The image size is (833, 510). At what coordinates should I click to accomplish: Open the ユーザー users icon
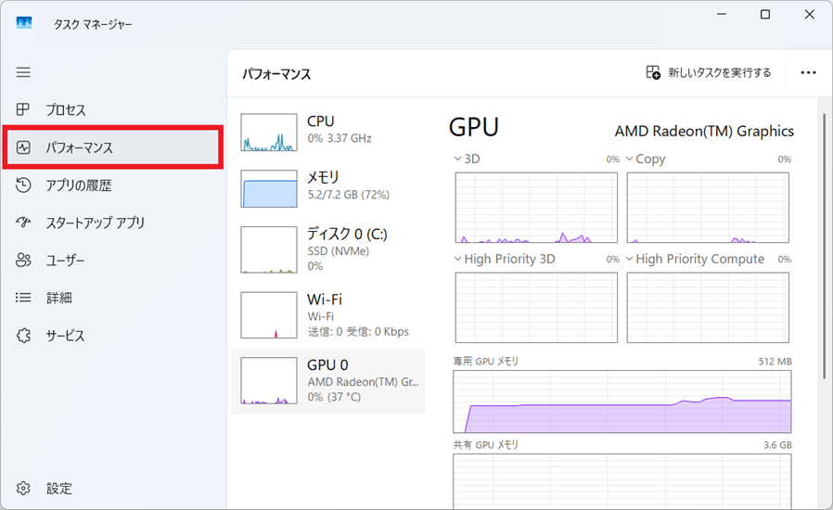click(24, 261)
